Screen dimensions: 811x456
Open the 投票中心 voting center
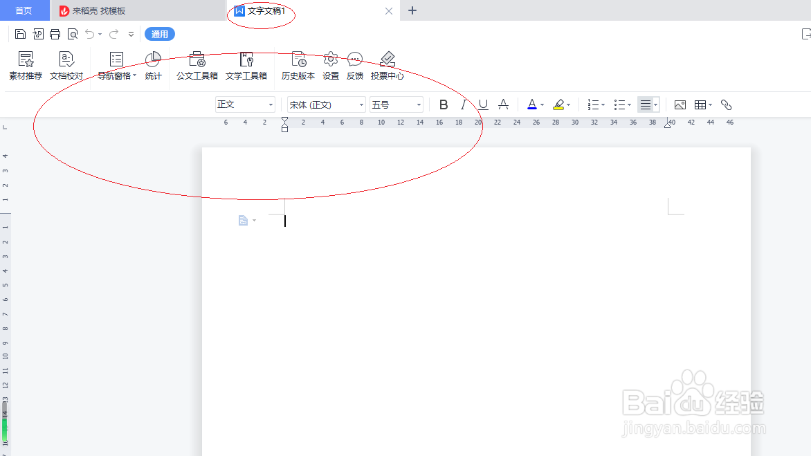click(388, 66)
